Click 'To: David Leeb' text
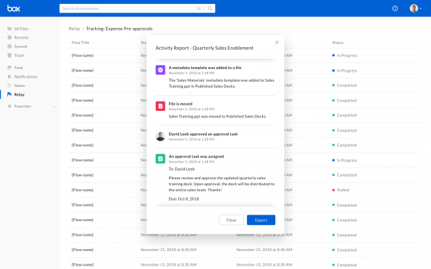This screenshot has height=269, width=431. coord(182,169)
